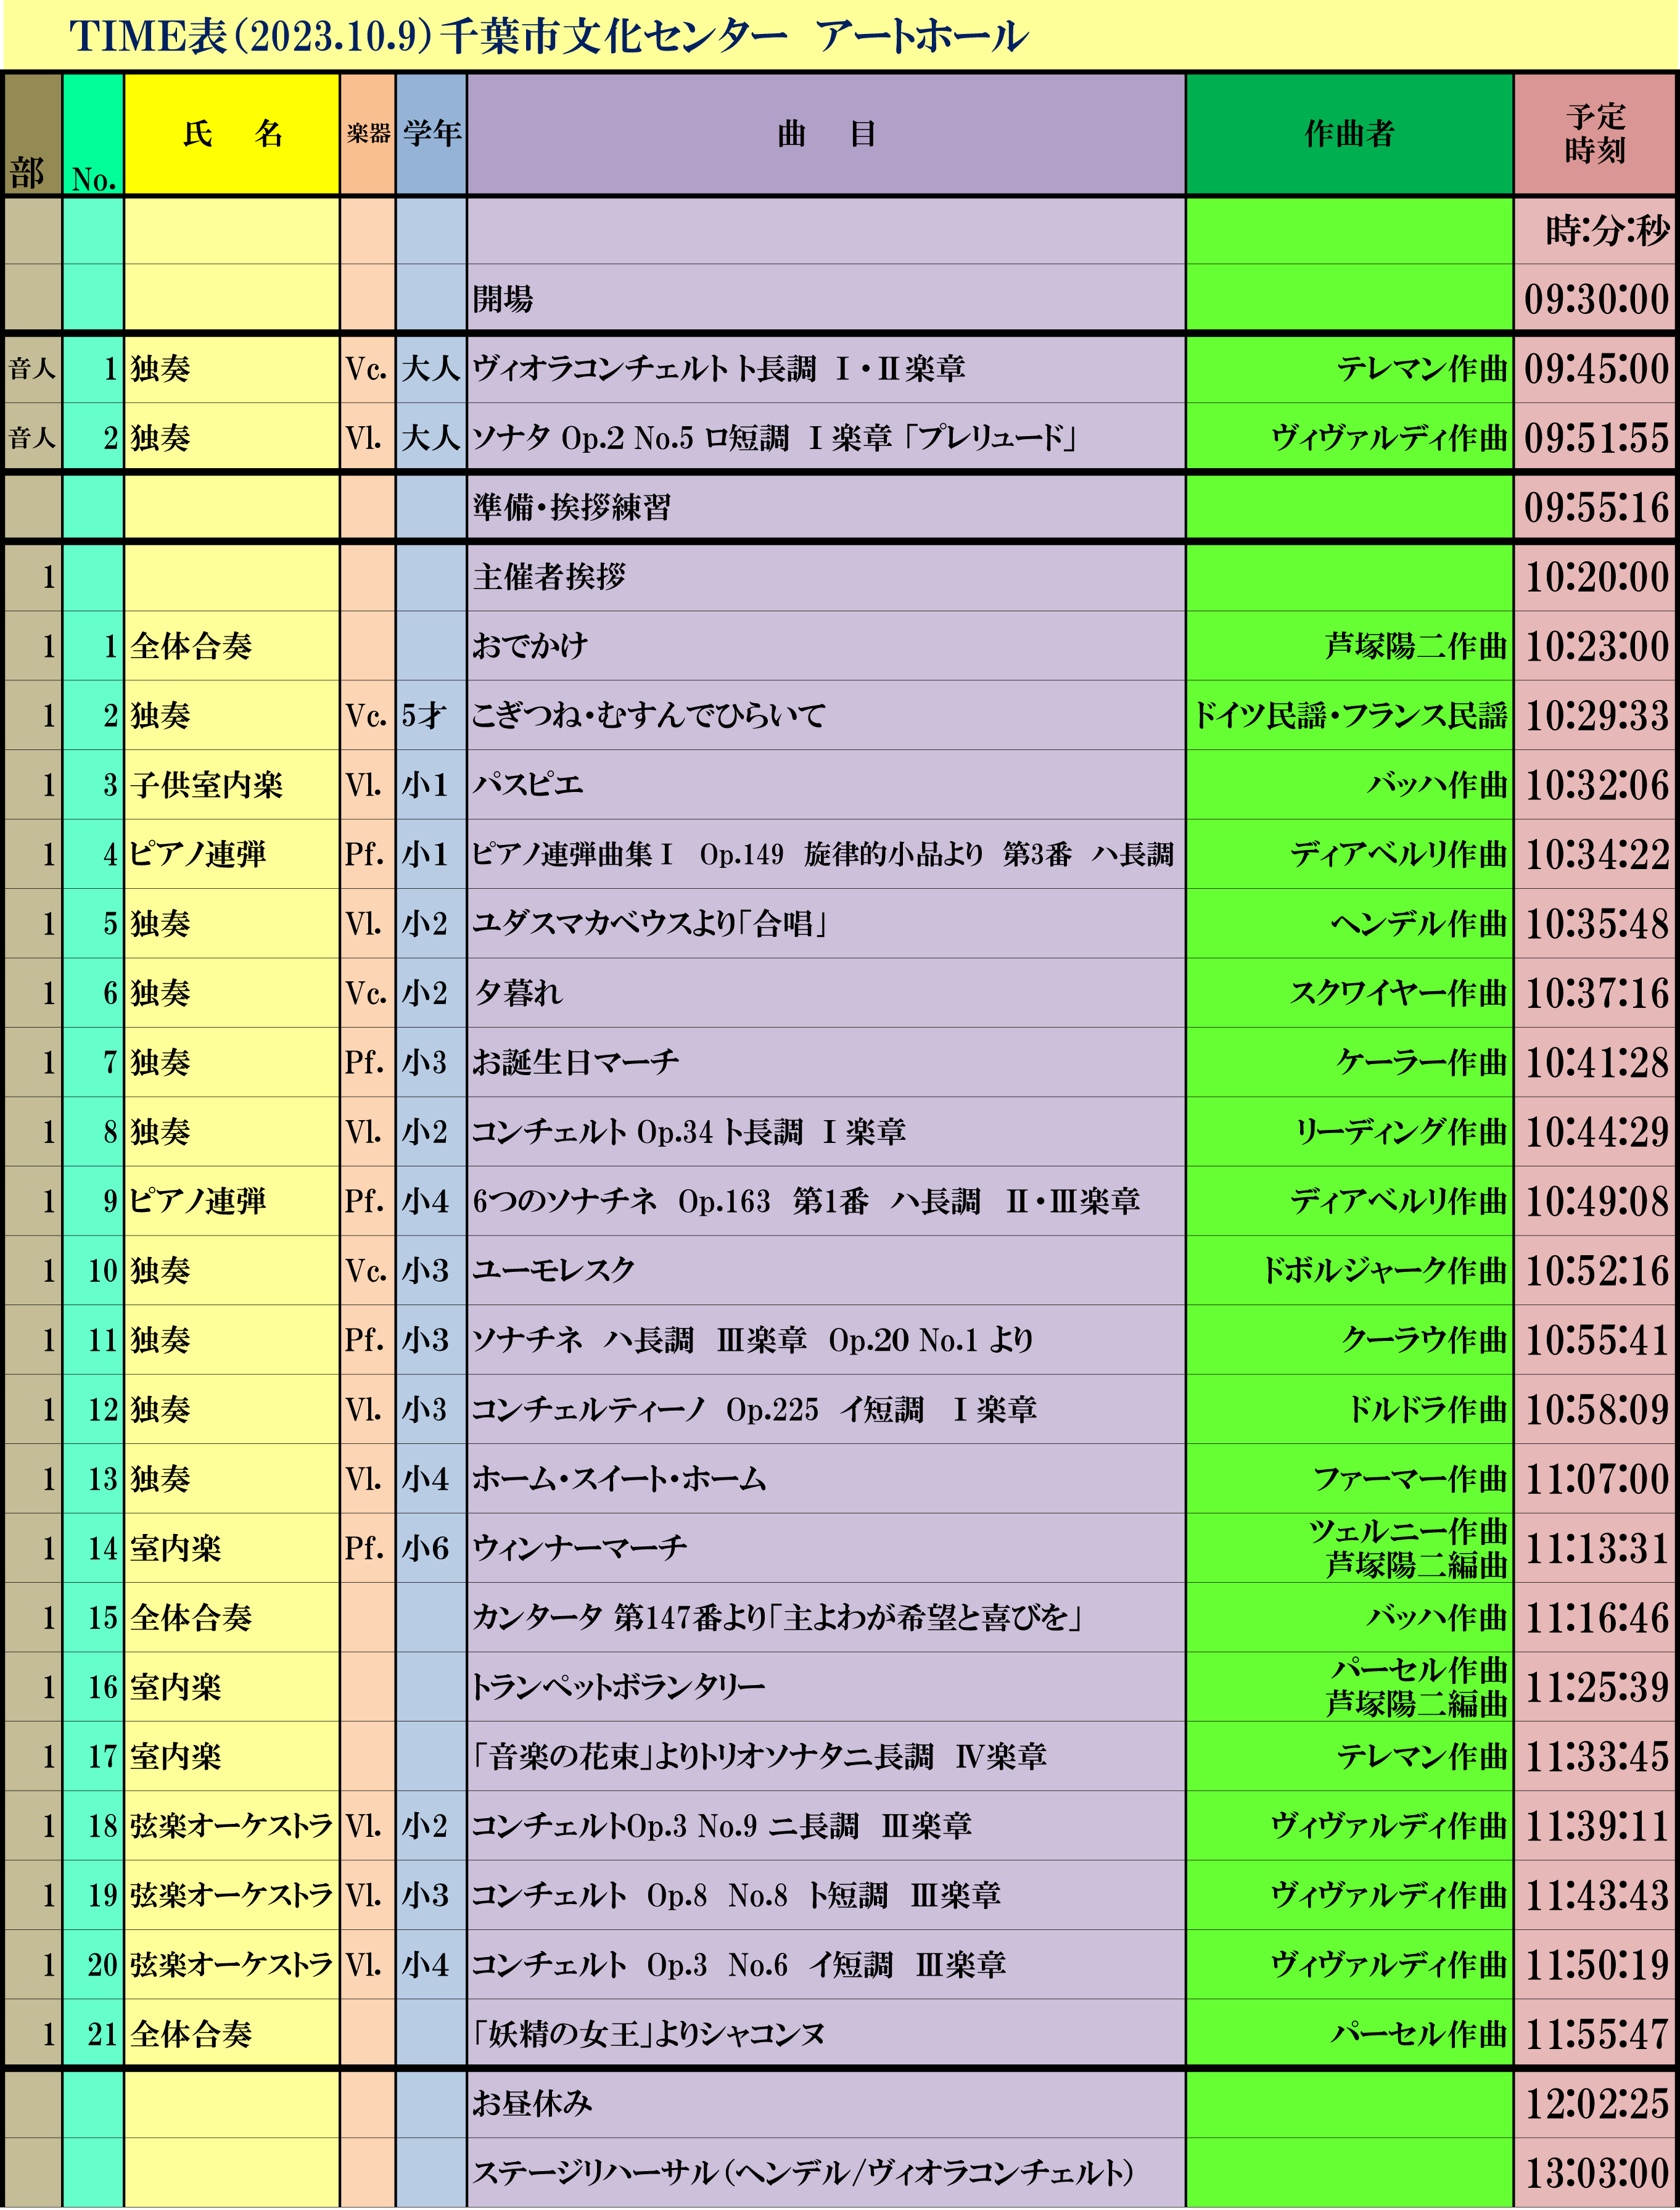Click the 'お誕生日マーチ' piece cell
This screenshot has width=1680, height=2210.
click(x=826, y=1062)
